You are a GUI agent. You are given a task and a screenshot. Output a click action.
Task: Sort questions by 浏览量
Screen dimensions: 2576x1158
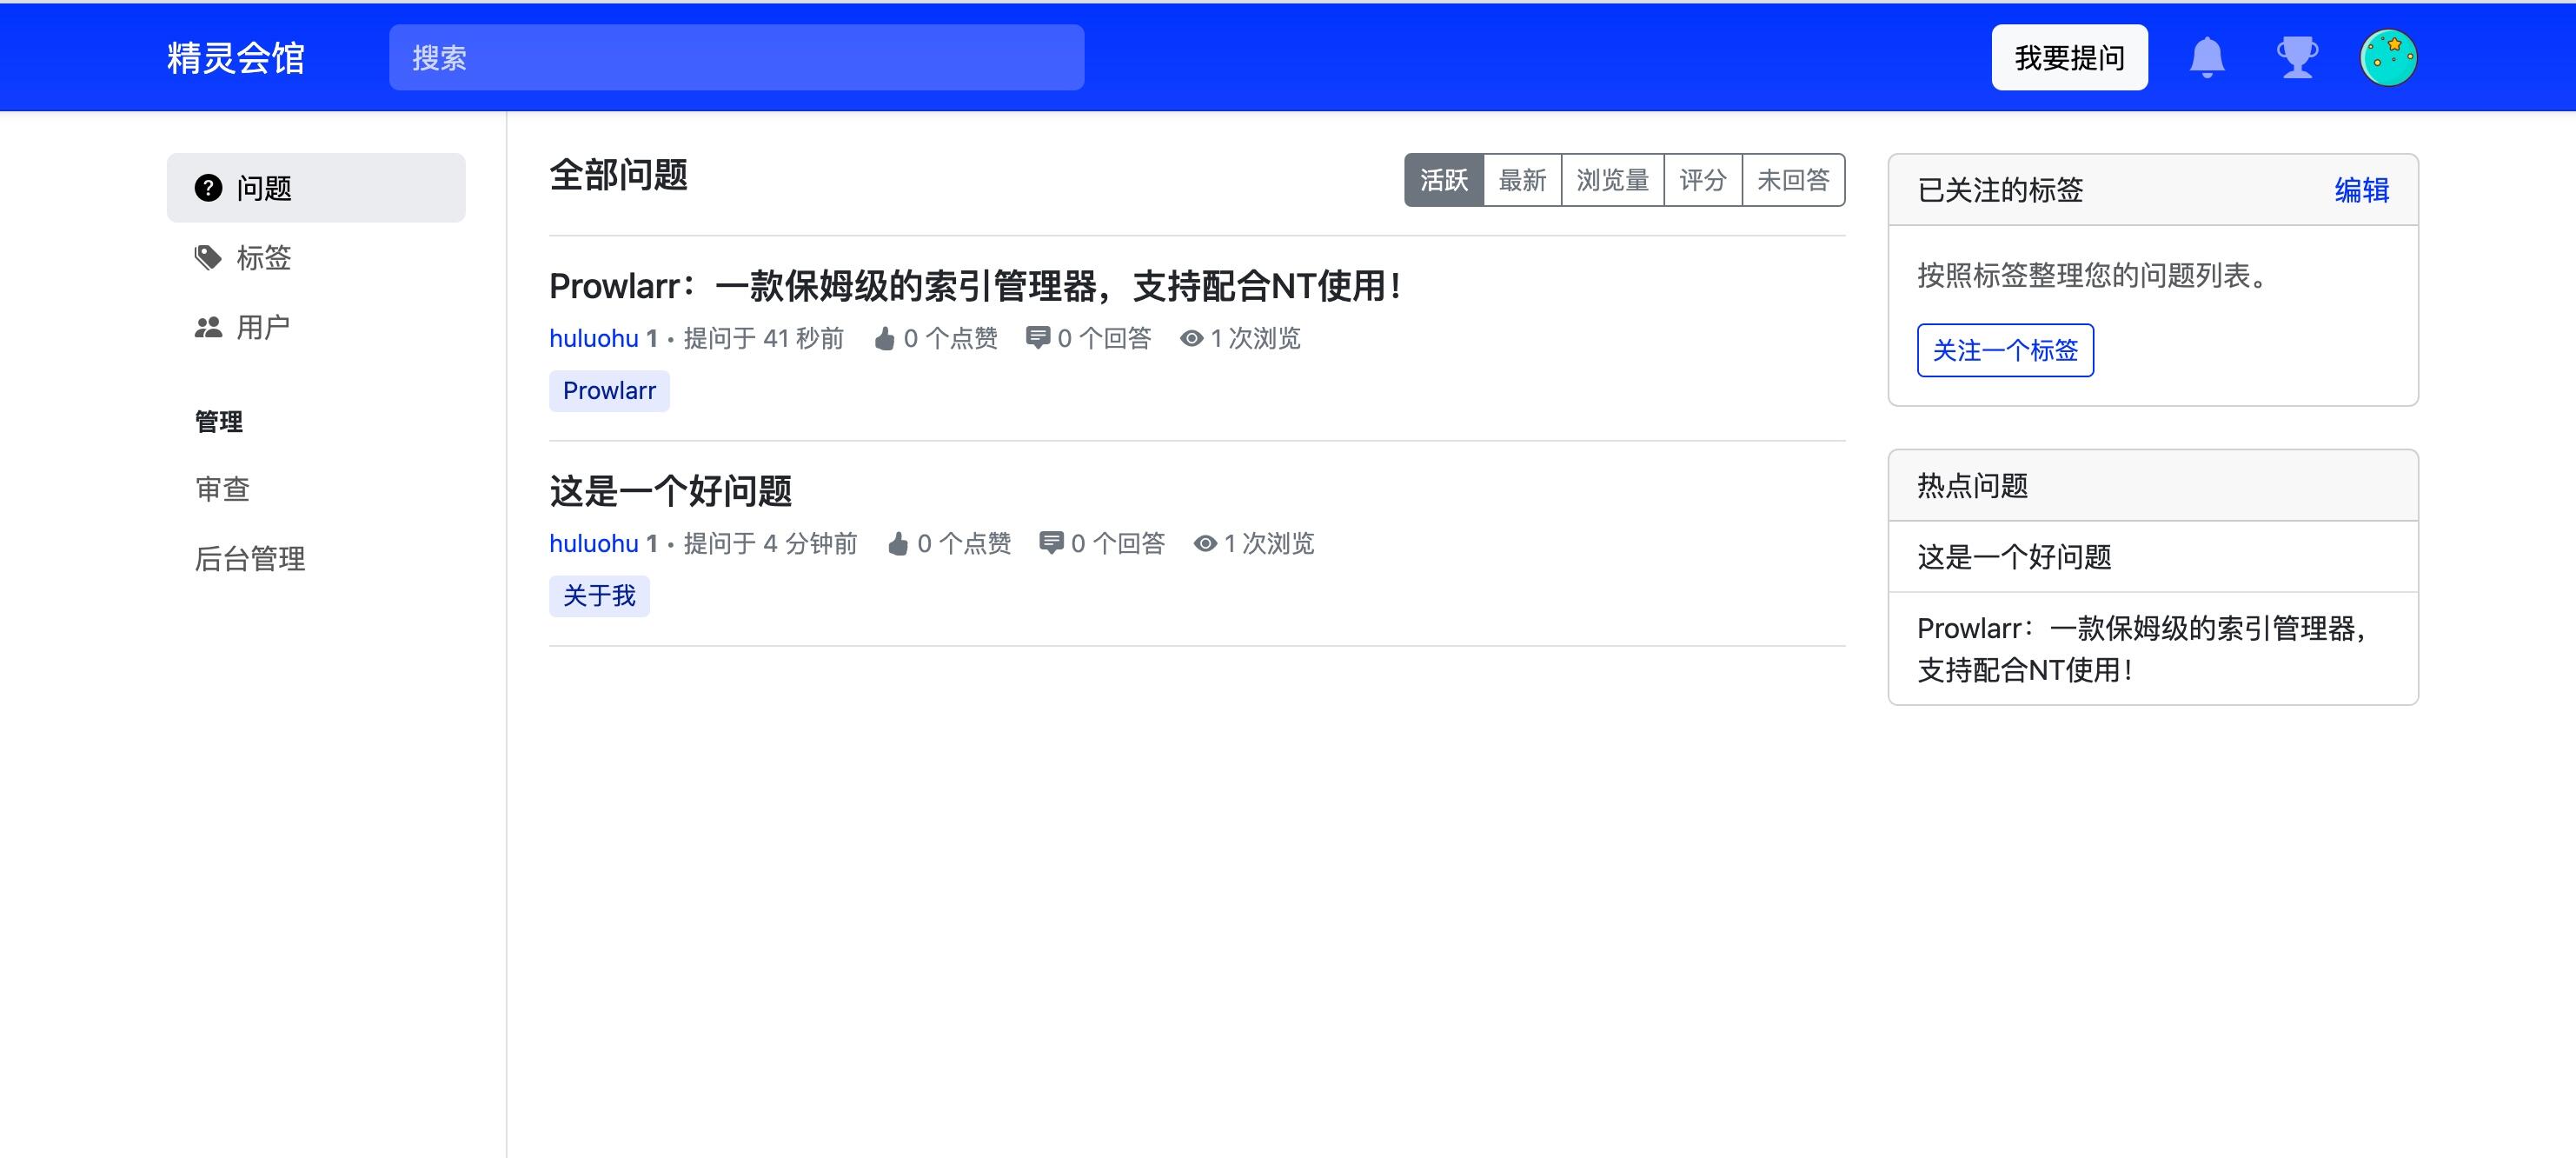click(x=1612, y=180)
